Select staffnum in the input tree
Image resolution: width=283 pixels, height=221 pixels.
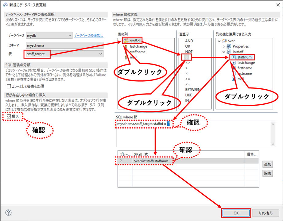tap(244, 57)
